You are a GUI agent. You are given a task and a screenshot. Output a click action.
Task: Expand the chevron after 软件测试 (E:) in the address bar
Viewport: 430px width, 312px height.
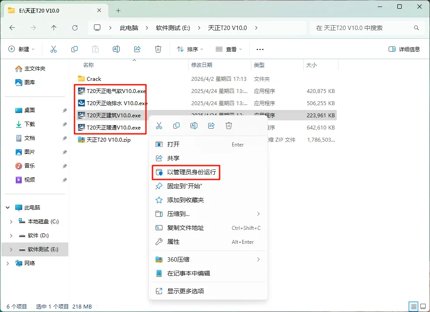(199, 28)
